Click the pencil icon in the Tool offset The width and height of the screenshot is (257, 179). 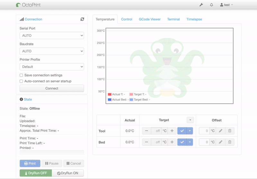220,131
